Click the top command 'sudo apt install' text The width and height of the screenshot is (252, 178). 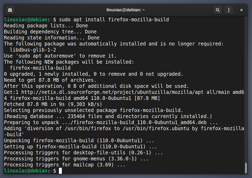click(x=82, y=20)
